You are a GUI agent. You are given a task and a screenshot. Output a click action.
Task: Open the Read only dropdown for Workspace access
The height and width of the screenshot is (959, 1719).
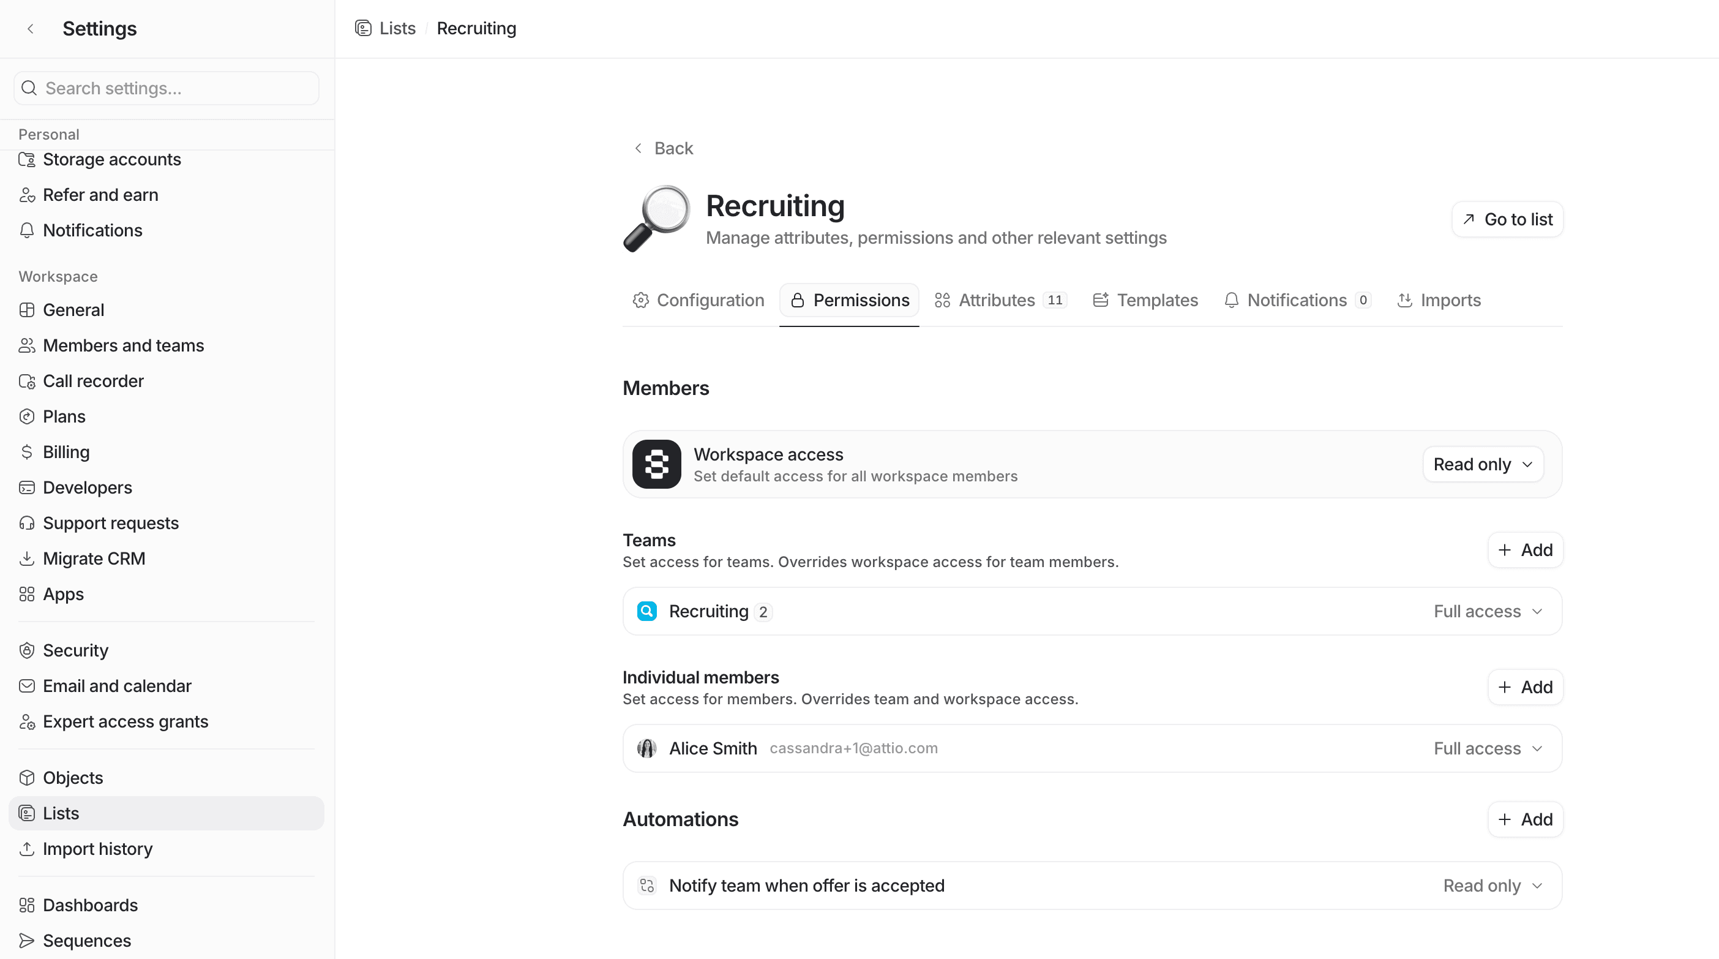(x=1482, y=464)
